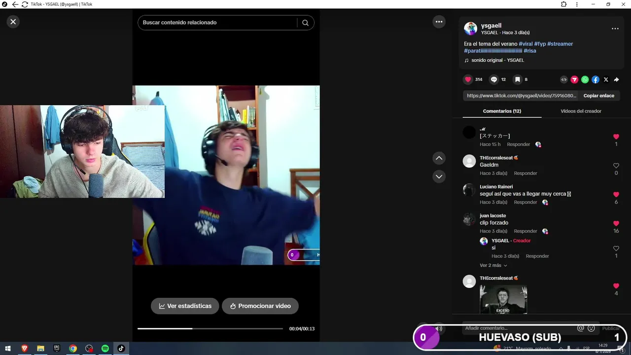Reply to the sticker comment
631x355 pixels.
519,144
